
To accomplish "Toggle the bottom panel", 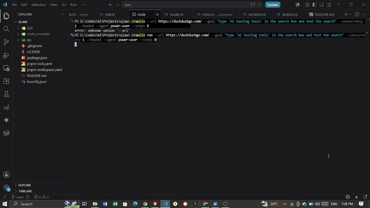I will pyautogui.click(x=321, y=5).
